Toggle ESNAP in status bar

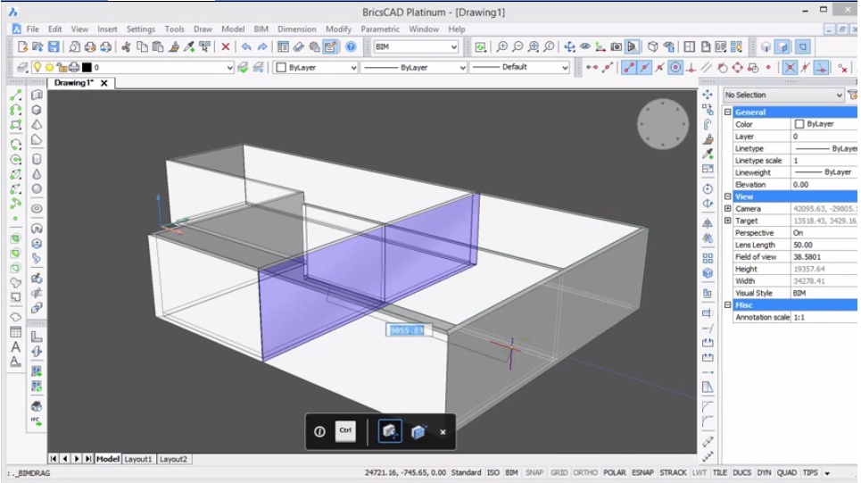(642, 472)
